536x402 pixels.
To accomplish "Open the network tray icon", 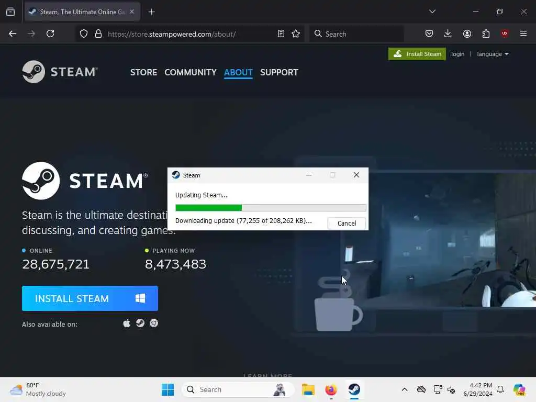I will pyautogui.click(x=438, y=389).
